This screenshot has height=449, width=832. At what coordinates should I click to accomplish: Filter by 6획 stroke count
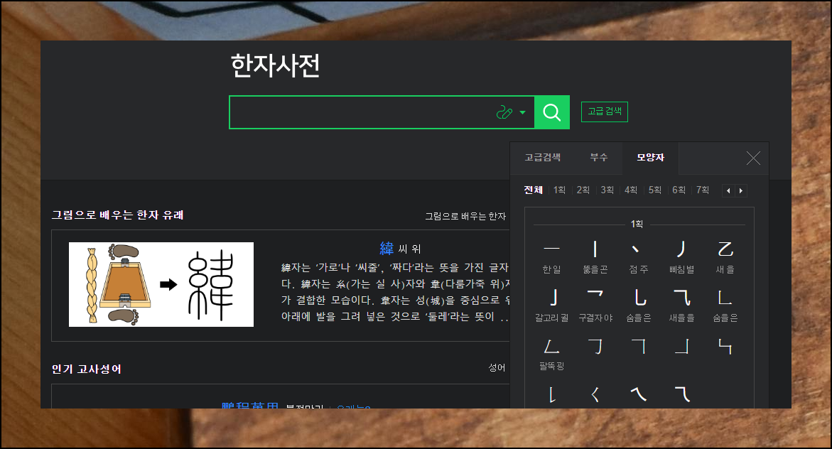[679, 190]
